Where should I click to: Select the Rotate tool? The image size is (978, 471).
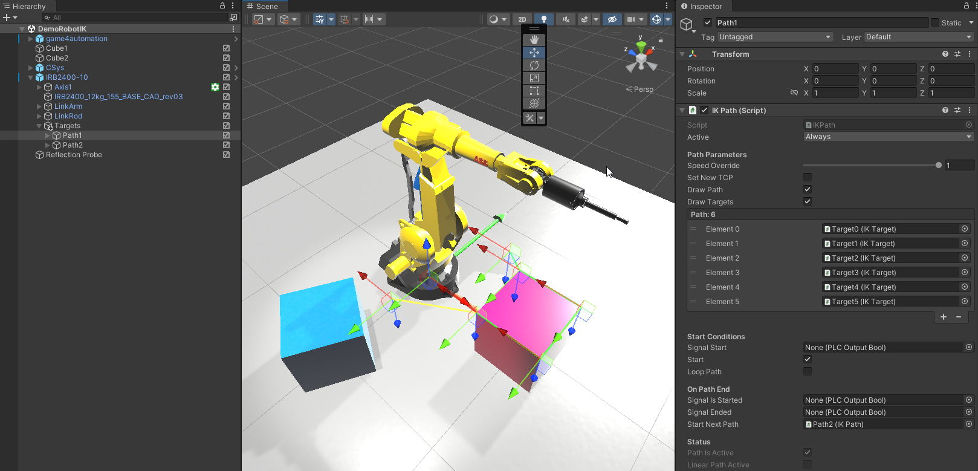coord(534,65)
